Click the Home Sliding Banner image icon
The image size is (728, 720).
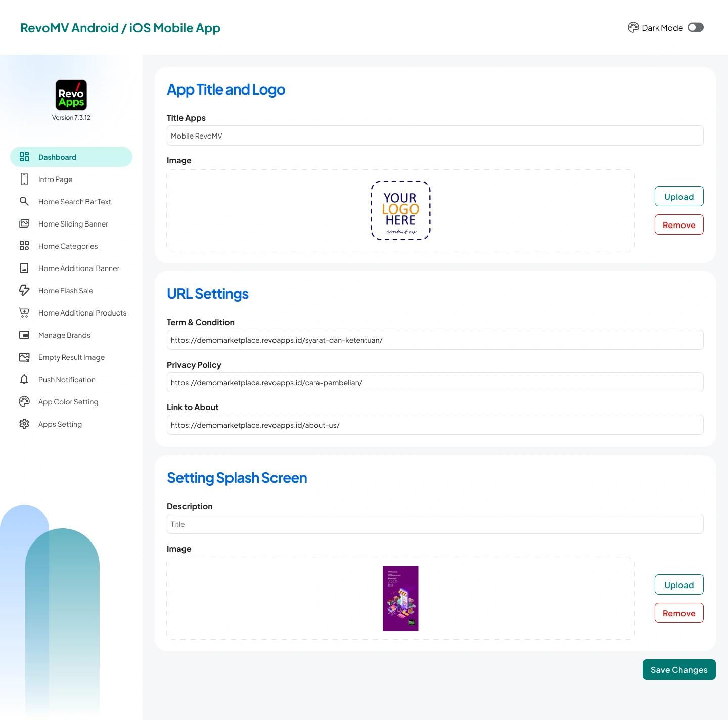pyautogui.click(x=24, y=223)
